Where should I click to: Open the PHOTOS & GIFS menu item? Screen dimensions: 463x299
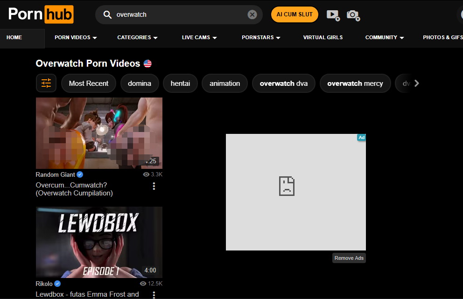tap(442, 37)
